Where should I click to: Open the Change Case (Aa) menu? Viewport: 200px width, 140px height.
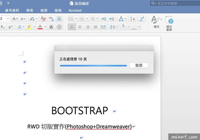33,19
